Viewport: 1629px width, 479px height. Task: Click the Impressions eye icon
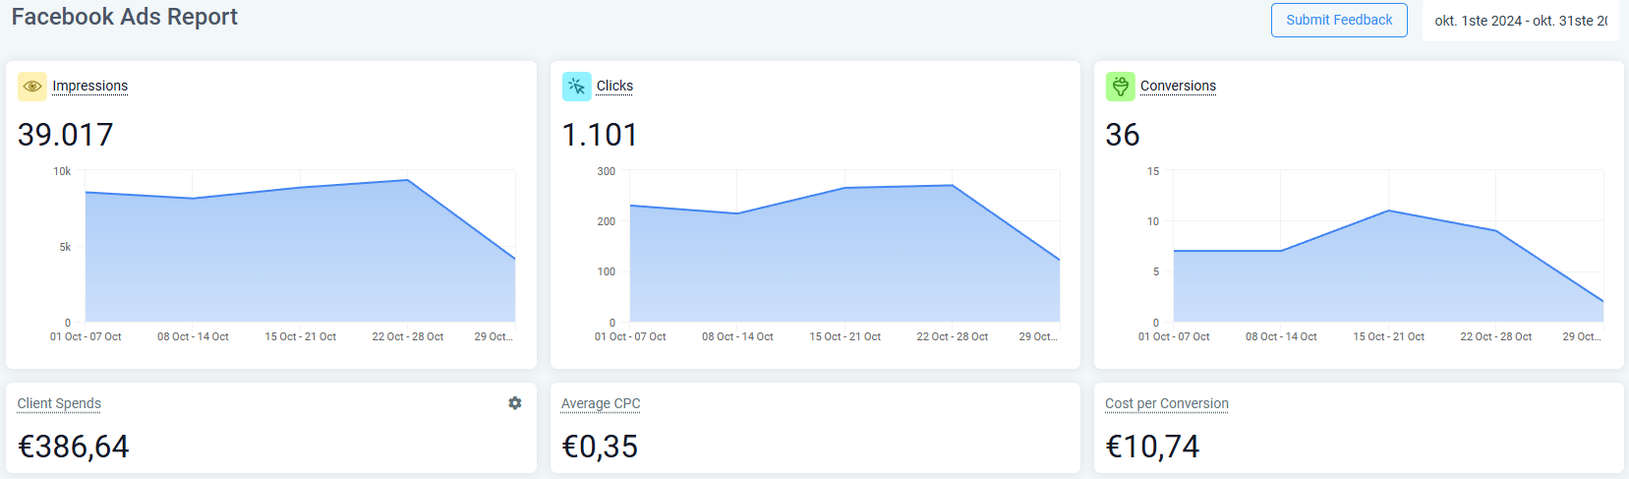click(32, 87)
